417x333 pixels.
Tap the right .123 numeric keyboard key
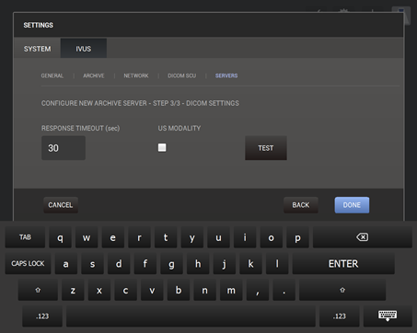click(x=340, y=316)
